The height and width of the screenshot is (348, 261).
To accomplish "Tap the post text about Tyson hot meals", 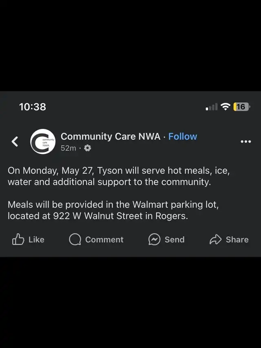I will pos(118,176).
